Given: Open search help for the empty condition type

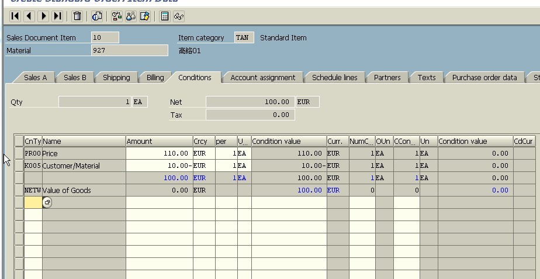Looking at the screenshot, I should (47, 202).
